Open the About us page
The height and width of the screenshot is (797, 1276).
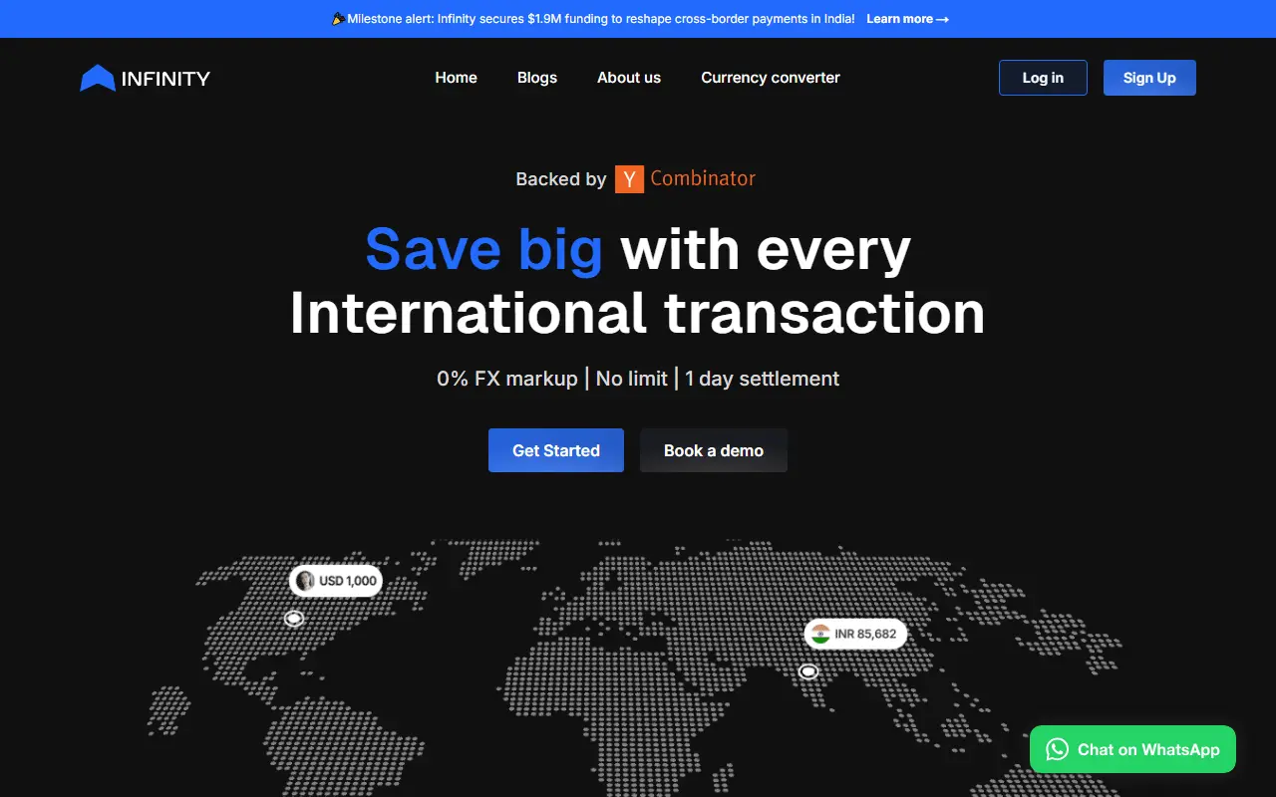tap(629, 78)
